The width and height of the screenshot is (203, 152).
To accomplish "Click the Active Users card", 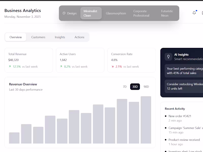I will pyautogui.click(x=80, y=60).
